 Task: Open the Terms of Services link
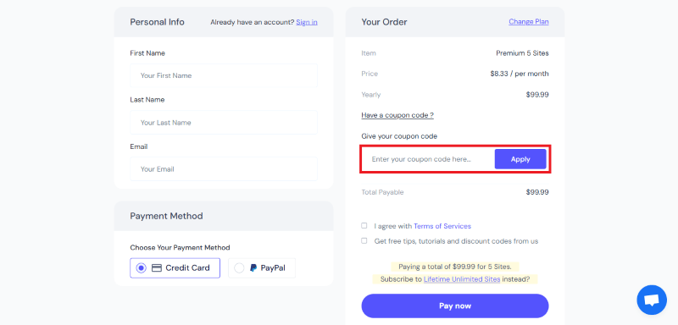click(442, 226)
